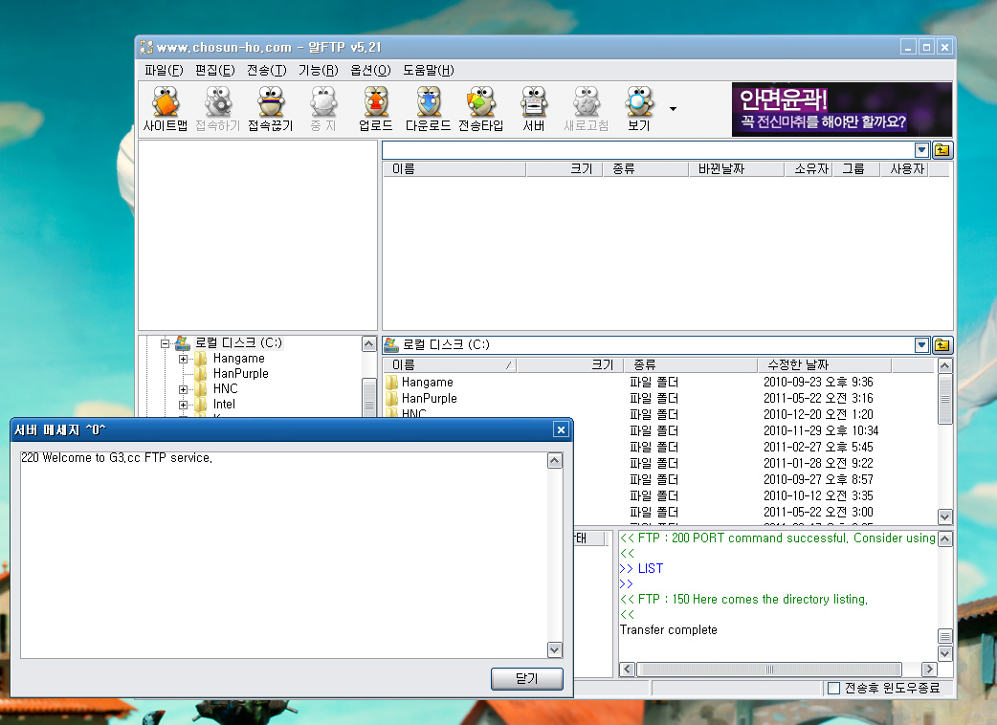Screen dimensions: 997x725
Task: Click the 업로드 upload icon
Action: pyautogui.click(x=376, y=109)
